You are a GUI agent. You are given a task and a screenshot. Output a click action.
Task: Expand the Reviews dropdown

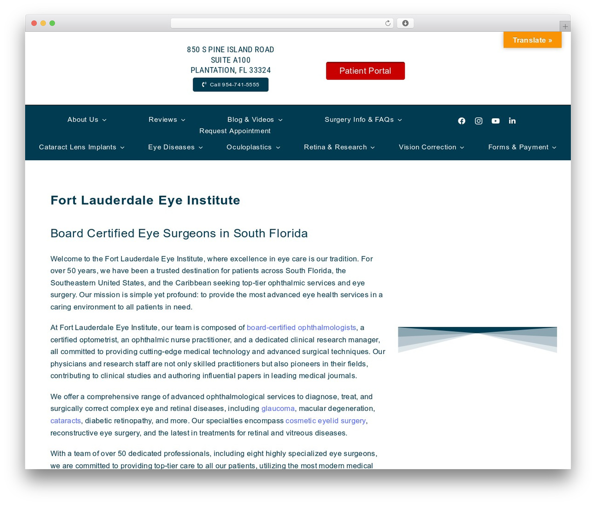tap(167, 120)
